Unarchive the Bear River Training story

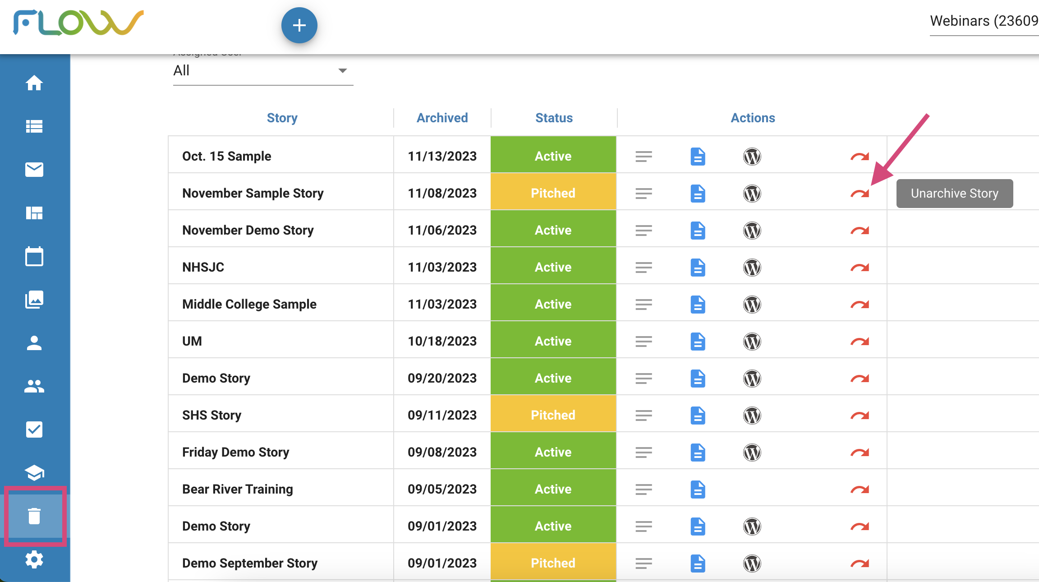click(x=860, y=490)
